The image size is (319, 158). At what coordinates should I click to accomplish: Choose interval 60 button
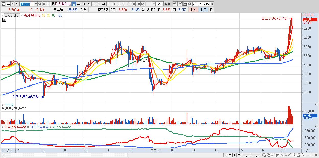point(138,4)
